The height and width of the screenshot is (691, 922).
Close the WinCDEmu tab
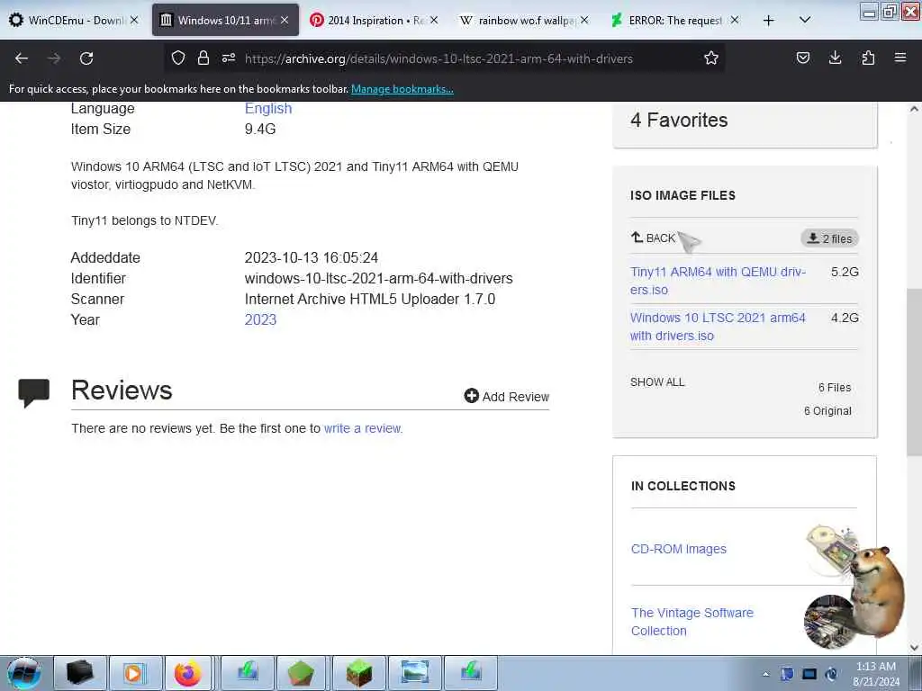coord(134,20)
